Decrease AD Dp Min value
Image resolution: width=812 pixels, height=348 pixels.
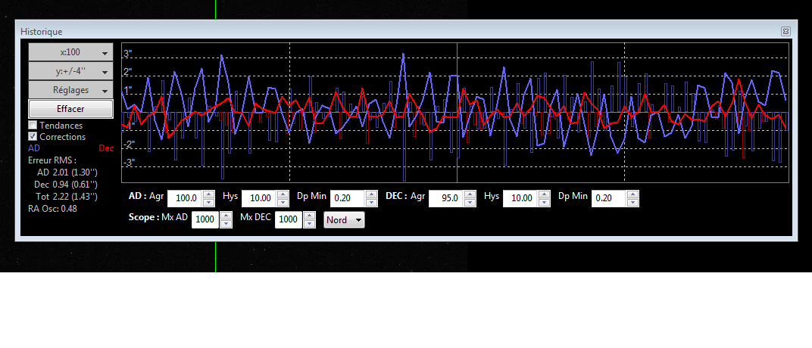click(371, 202)
